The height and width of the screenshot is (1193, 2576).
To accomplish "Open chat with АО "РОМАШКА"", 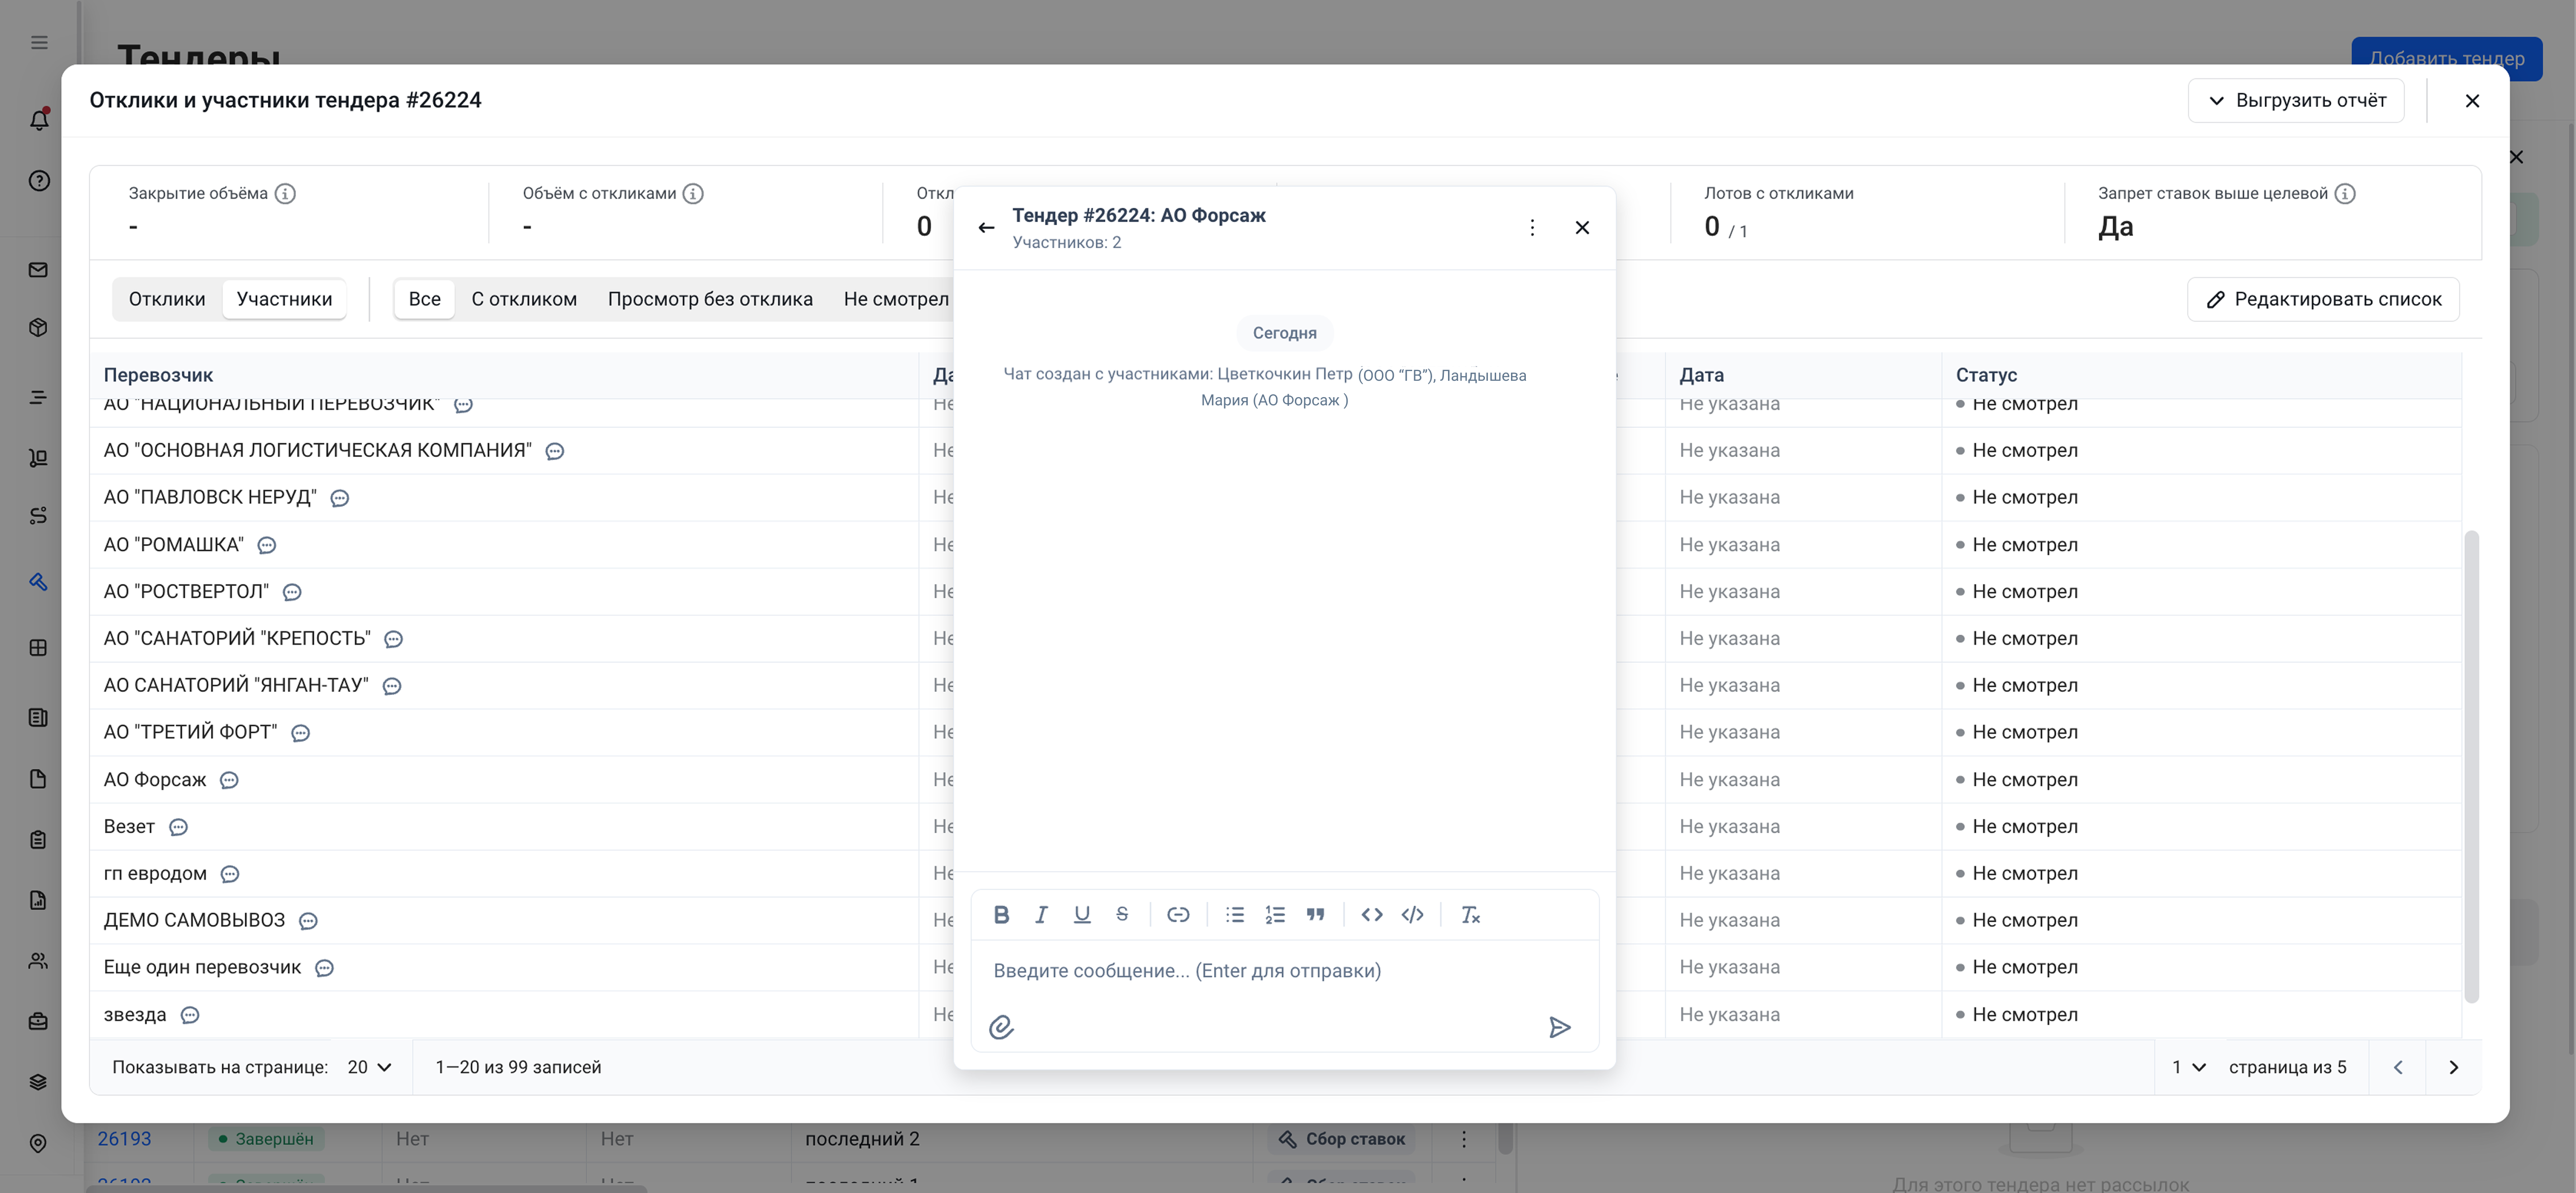I will (267, 546).
